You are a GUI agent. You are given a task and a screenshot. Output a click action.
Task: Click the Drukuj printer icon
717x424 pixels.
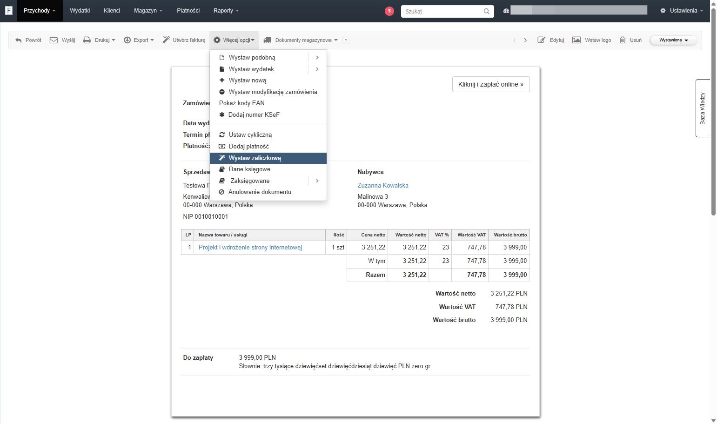[87, 40]
